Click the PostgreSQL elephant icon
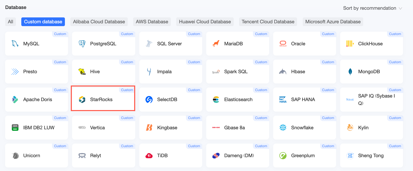413x171 pixels. tap(82, 44)
